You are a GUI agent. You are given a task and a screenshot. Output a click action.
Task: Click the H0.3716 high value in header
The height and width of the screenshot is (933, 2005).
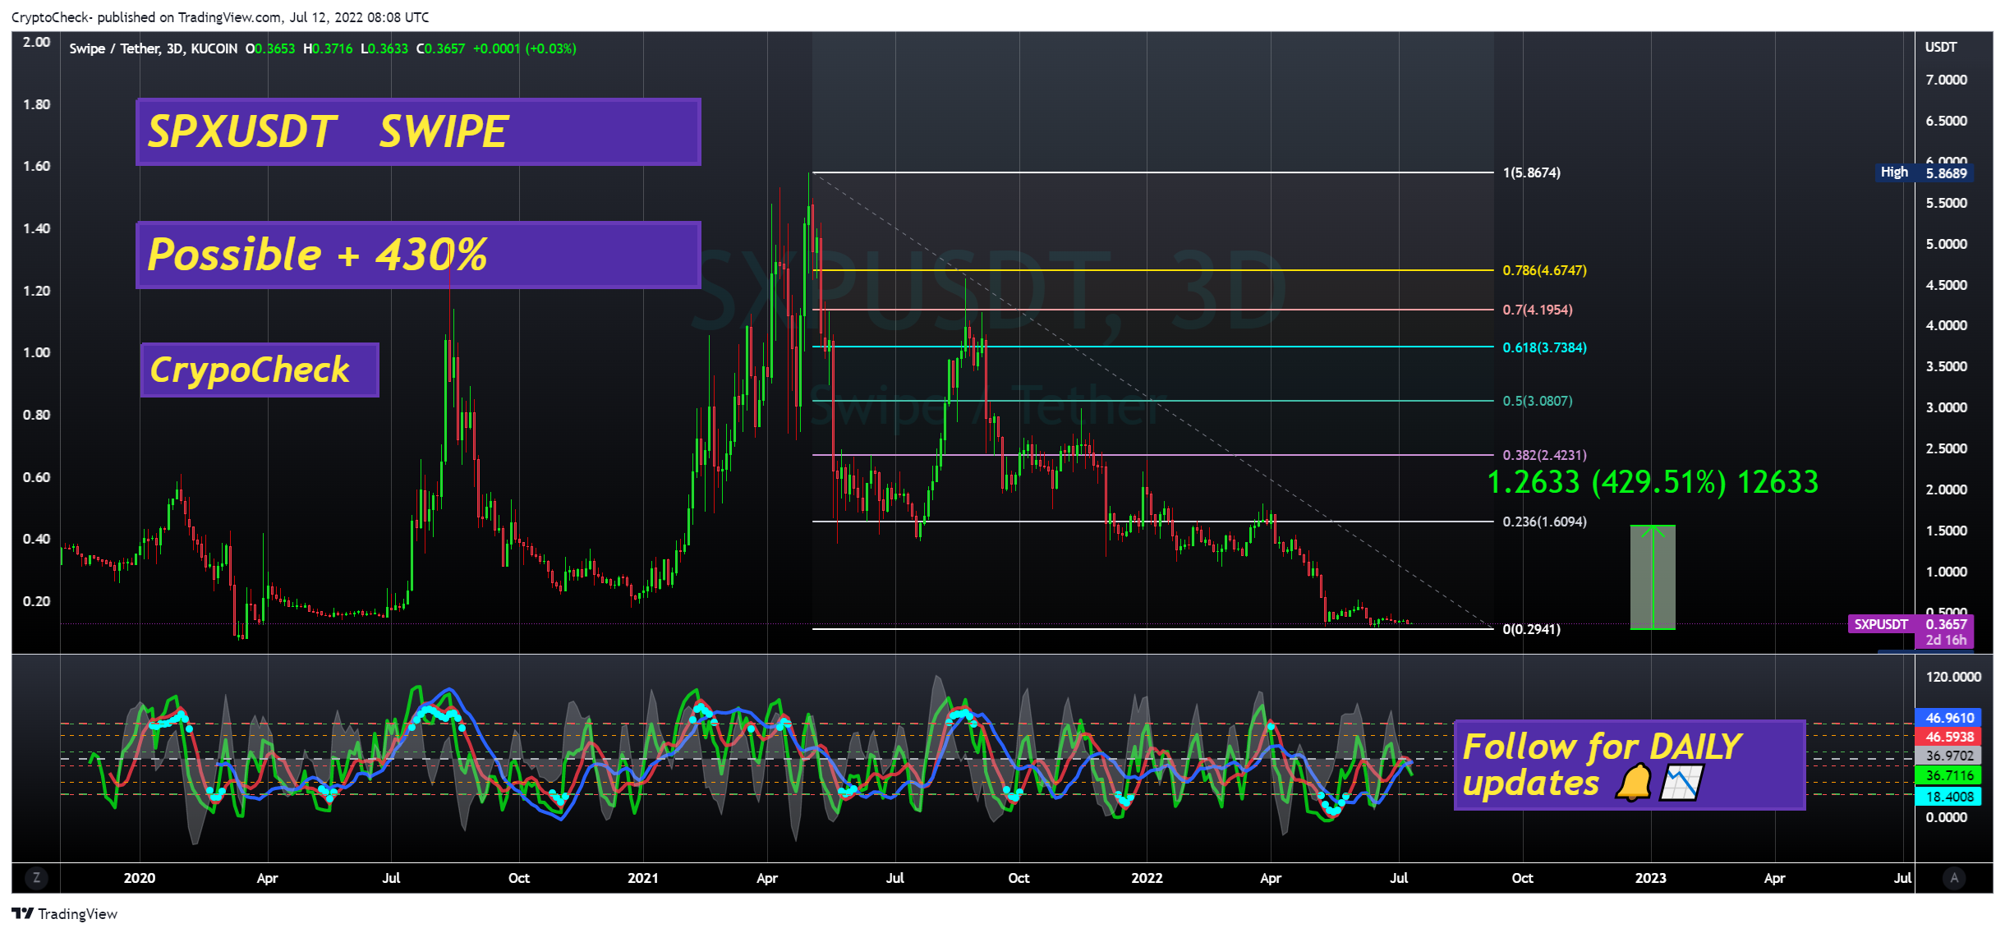pos(328,48)
